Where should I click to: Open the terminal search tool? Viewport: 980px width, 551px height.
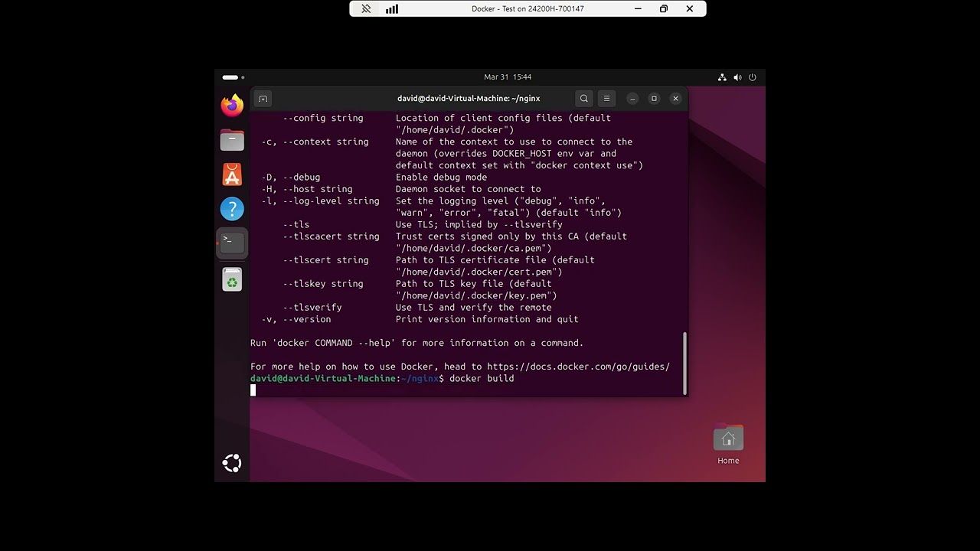pos(583,99)
